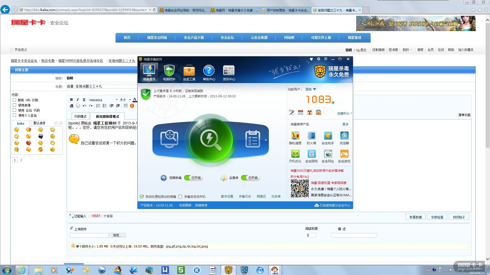Insert a table in the post editor
490x275 pixels.
pyautogui.click(x=126, y=106)
